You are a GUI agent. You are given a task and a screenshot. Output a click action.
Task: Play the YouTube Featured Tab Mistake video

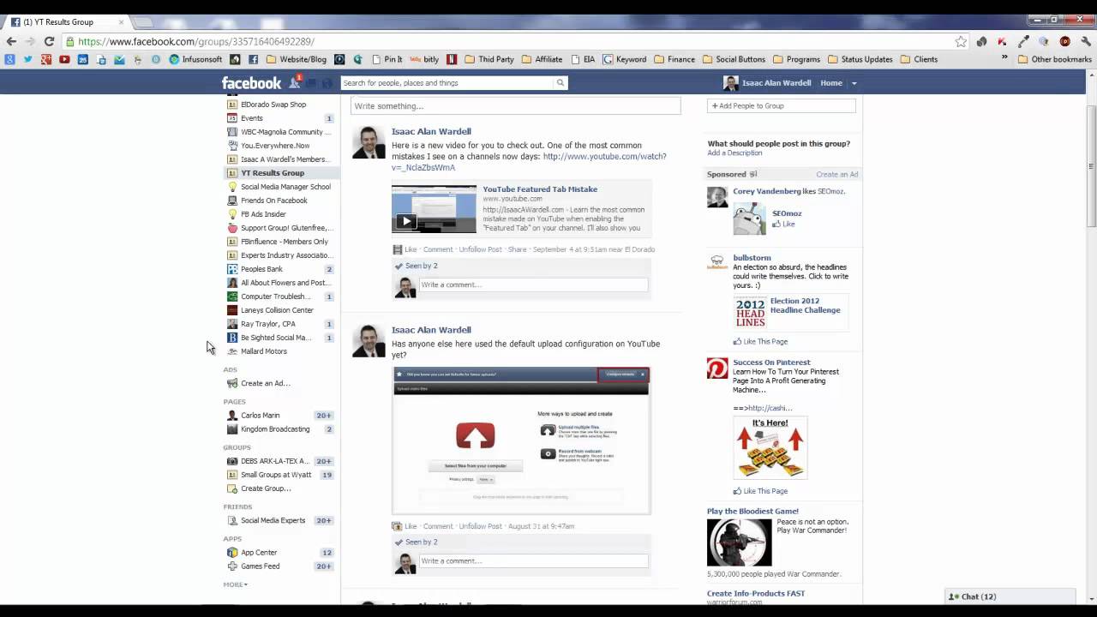tap(405, 221)
